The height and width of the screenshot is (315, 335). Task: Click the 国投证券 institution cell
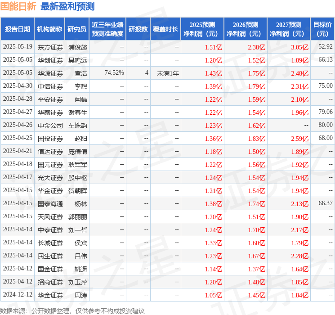50,139
